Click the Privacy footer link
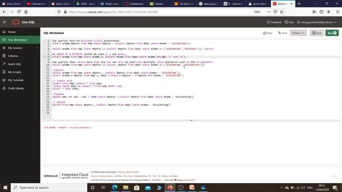The image size is (342, 192). (121, 172)
